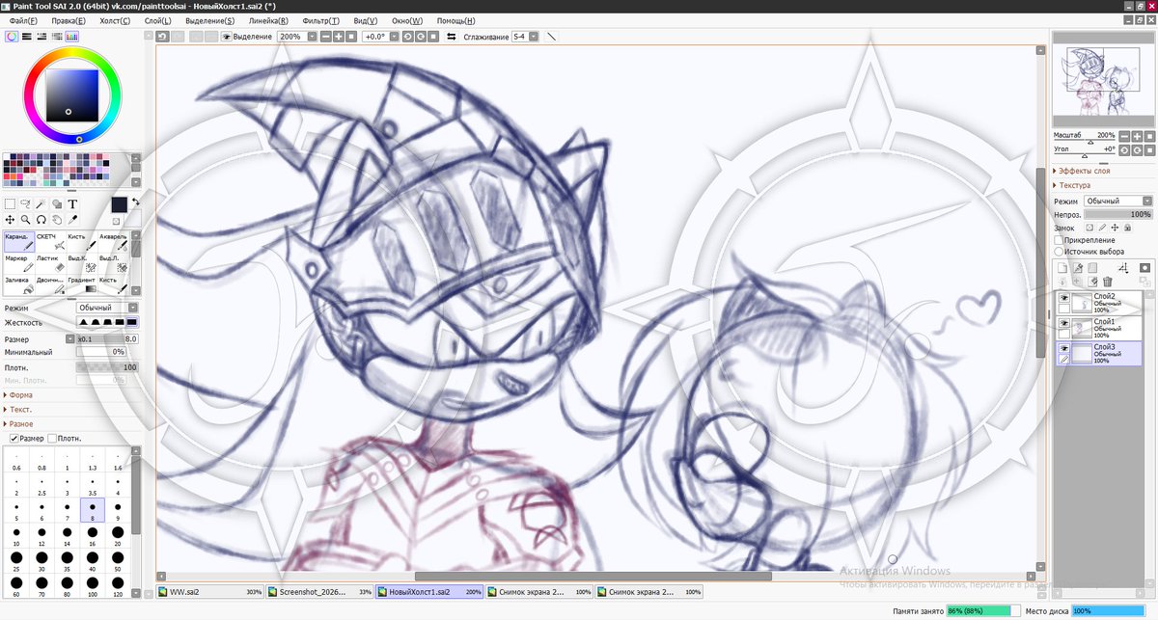Switch to the Screenshot_2026 document tab
Viewport: 1158px width, 620px height.
click(x=320, y=591)
